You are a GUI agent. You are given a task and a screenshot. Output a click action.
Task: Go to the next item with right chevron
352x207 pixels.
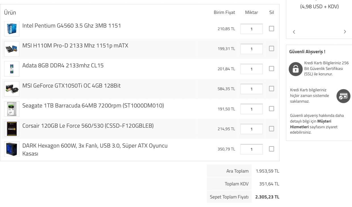[x=345, y=32]
